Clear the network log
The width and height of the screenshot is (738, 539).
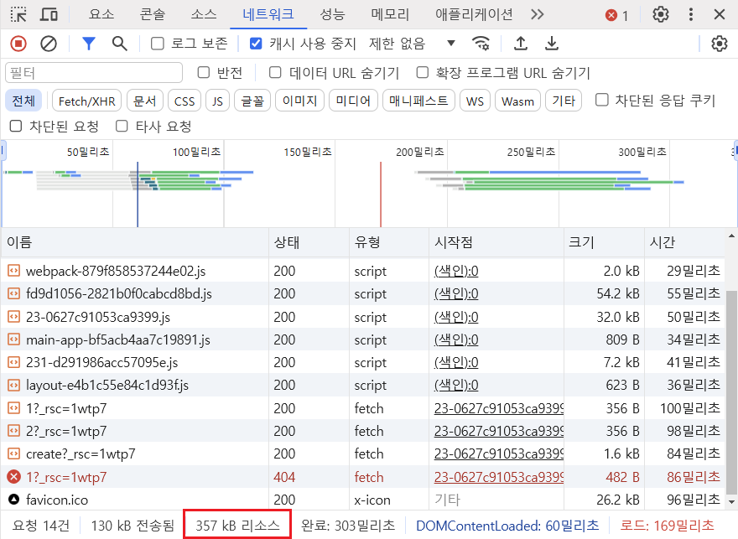[x=49, y=44]
